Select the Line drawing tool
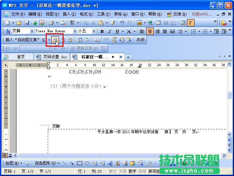Image resolution: width=234 pixels, height=176 pixels. point(65,163)
